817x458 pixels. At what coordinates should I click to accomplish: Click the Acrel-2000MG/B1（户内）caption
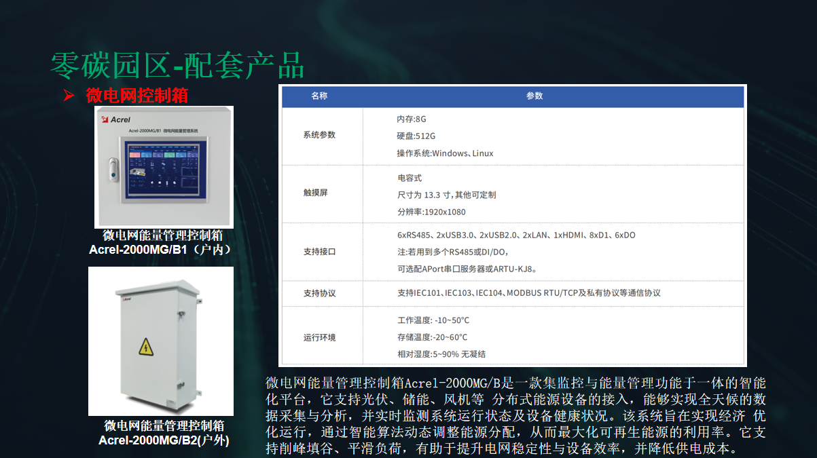pyautogui.click(x=163, y=250)
